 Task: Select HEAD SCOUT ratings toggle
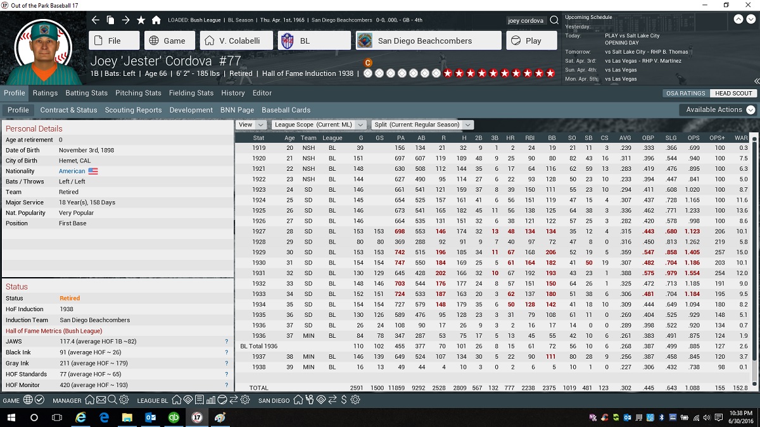[733, 94]
